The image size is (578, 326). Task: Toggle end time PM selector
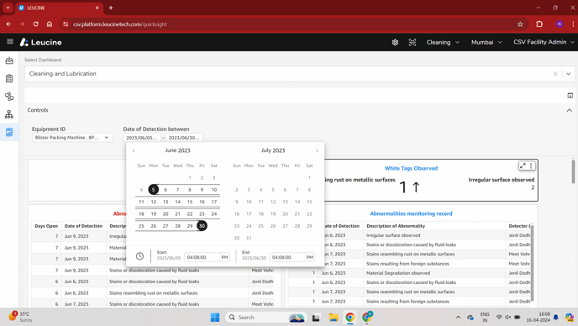(x=310, y=257)
